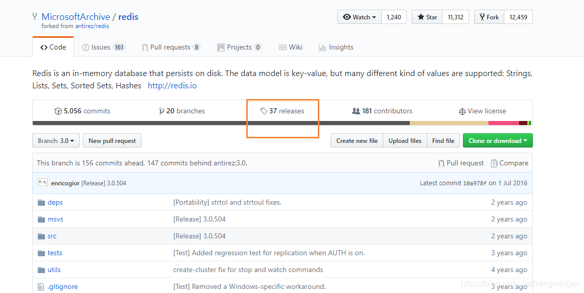
Task: Open the [Release] 3.0.504 commit in msvs row
Action: 199,219
